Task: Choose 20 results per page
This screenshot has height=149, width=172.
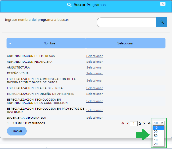Action: pyautogui.click(x=156, y=132)
